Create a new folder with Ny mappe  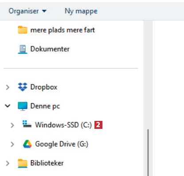[x=81, y=12]
